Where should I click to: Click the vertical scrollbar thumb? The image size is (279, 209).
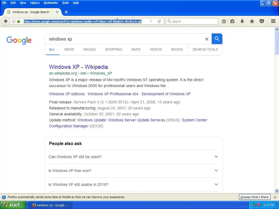coord(277,43)
